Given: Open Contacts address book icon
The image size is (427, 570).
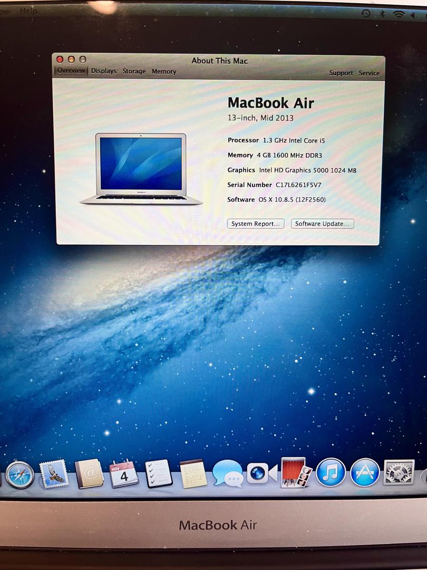Looking at the screenshot, I should 89,473.
